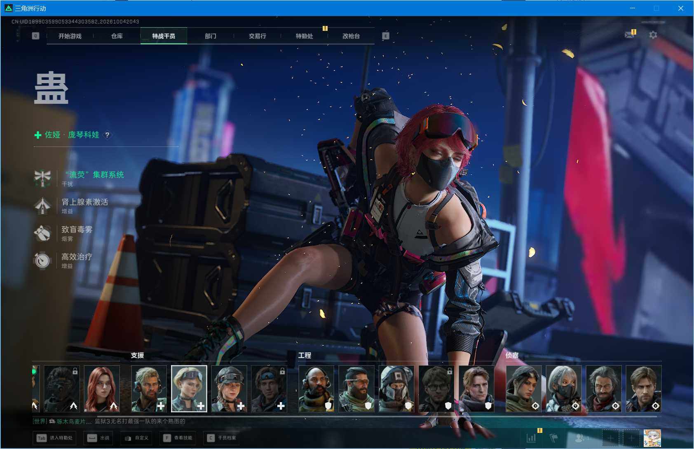
Task: Open the statistics bar chart icon
Action: coord(532,438)
